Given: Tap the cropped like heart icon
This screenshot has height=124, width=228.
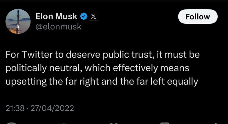Looking at the screenshot, I should point(114,123).
